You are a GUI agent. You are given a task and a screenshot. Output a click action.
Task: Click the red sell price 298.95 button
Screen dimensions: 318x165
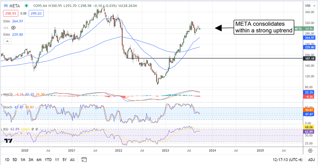(11, 13)
